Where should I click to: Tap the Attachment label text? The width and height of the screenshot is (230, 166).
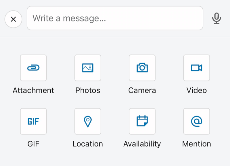tap(33, 90)
